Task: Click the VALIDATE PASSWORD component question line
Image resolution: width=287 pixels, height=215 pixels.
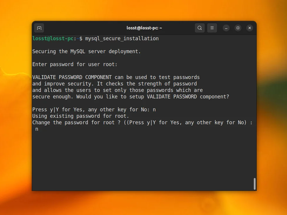Action: tap(130, 97)
